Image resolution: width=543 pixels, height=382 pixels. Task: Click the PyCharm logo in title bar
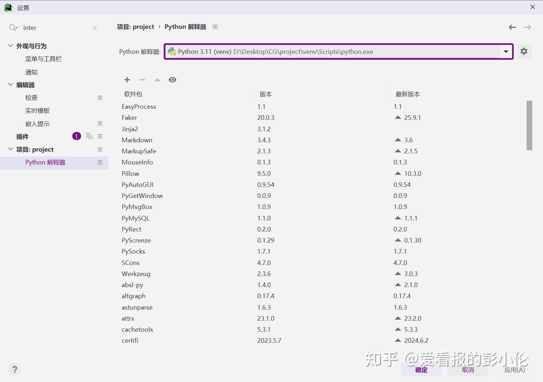[8, 7]
